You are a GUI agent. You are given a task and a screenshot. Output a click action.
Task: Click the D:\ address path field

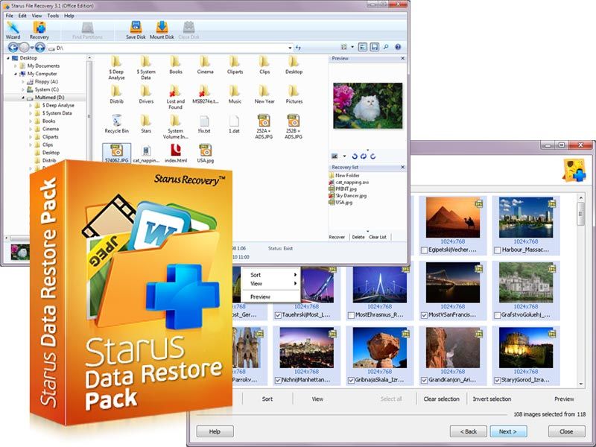(171, 48)
